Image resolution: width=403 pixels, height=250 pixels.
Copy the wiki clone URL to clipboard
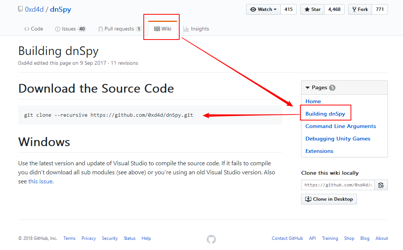click(x=381, y=185)
